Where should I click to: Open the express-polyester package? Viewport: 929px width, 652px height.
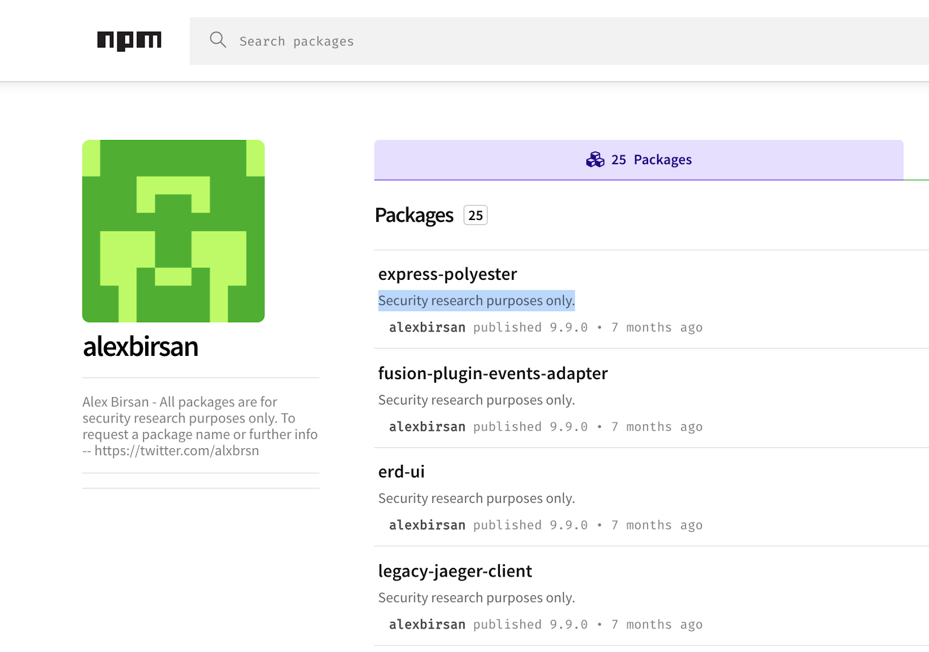[x=447, y=274]
